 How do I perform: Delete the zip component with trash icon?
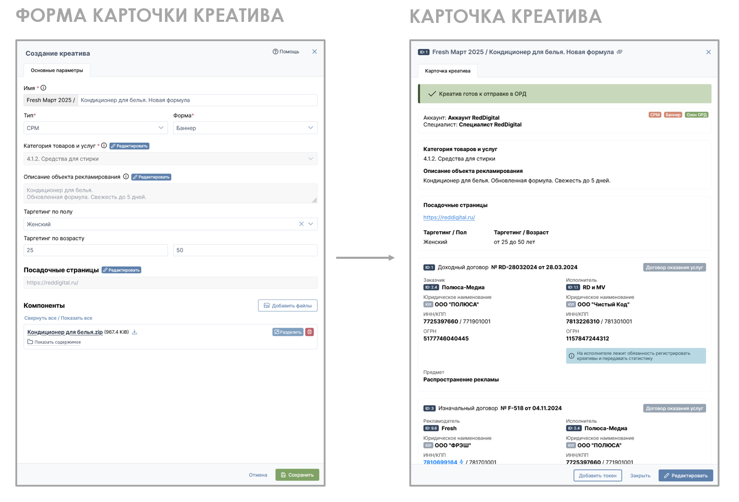(310, 332)
